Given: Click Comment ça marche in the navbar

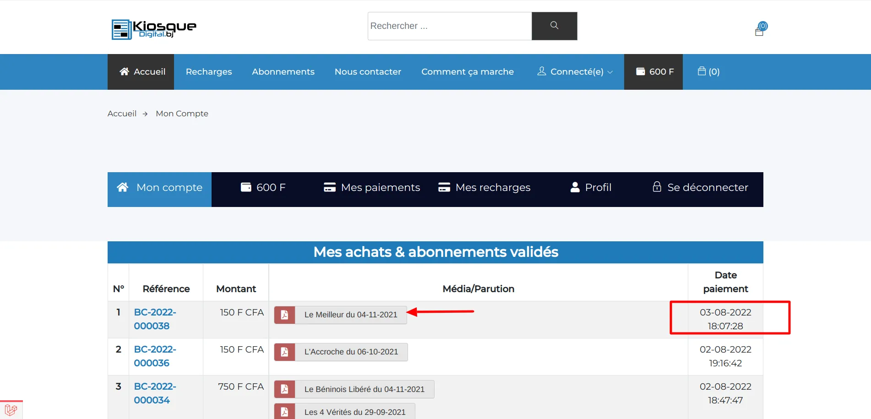Looking at the screenshot, I should pyautogui.click(x=468, y=71).
